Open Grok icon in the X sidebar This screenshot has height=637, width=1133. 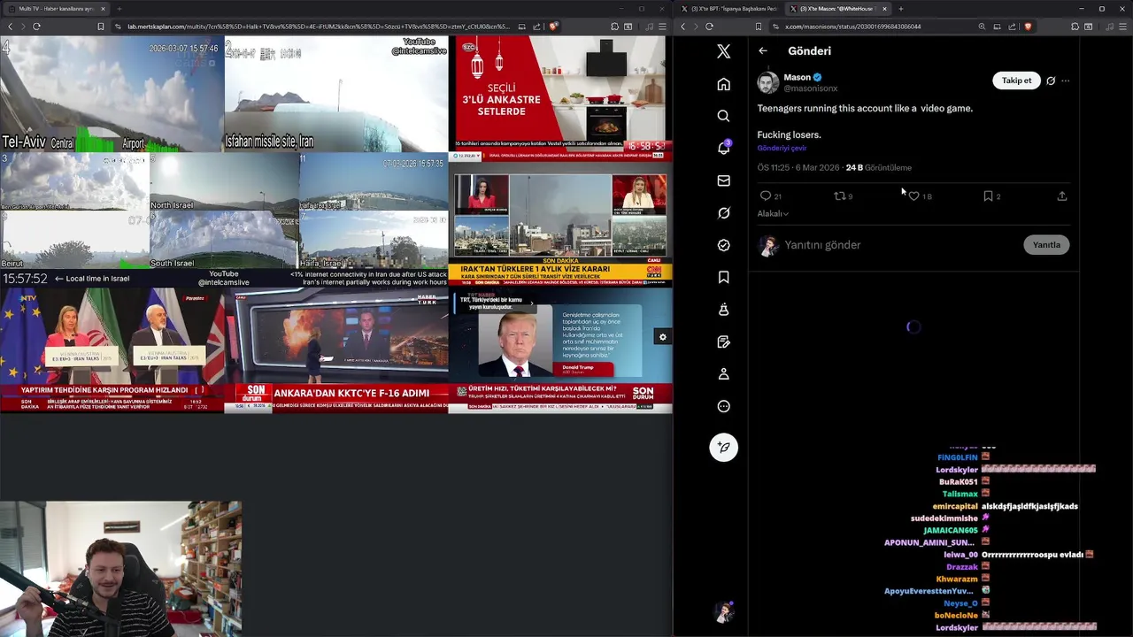click(723, 213)
